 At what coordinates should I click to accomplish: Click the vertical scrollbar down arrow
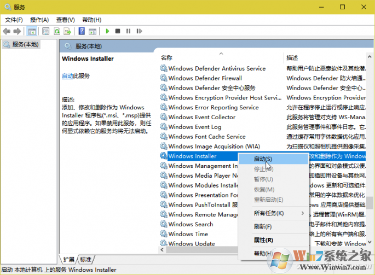[x=370, y=242]
